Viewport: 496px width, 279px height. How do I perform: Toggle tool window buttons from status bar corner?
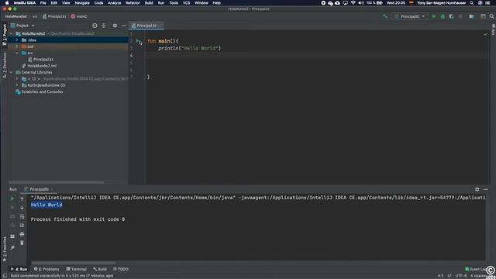(x=5, y=276)
